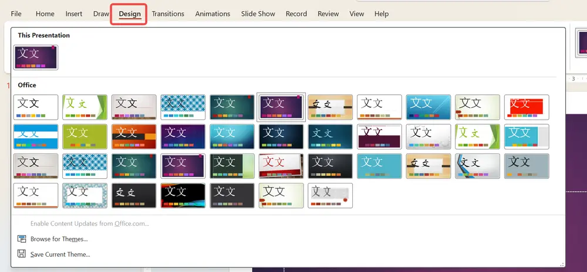Open the Help tab
This screenshot has width=587, height=272.
(x=382, y=14)
